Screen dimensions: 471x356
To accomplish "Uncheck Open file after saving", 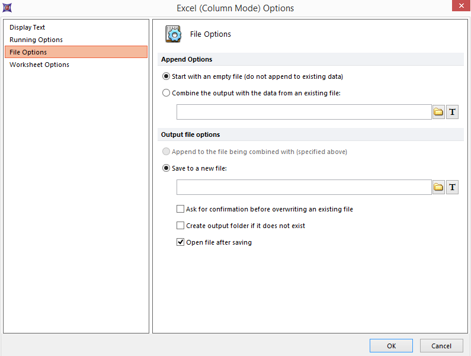I will click(181, 242).
